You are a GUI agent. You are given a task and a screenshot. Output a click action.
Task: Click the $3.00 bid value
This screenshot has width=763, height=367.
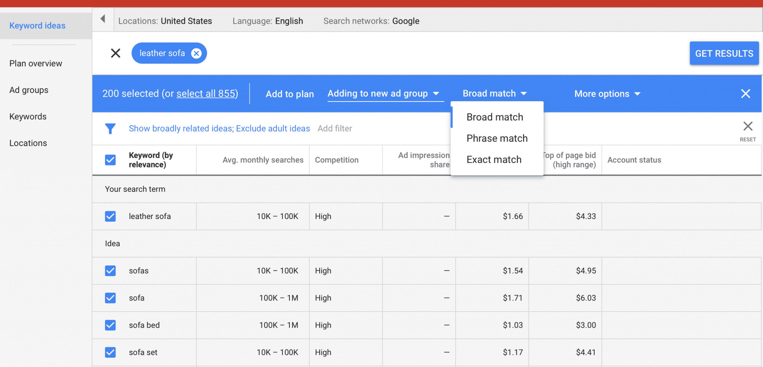coord(586,325)
